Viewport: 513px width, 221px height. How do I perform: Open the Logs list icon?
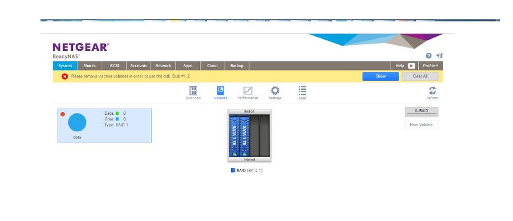pyautogui.click(x=302, y=91)
